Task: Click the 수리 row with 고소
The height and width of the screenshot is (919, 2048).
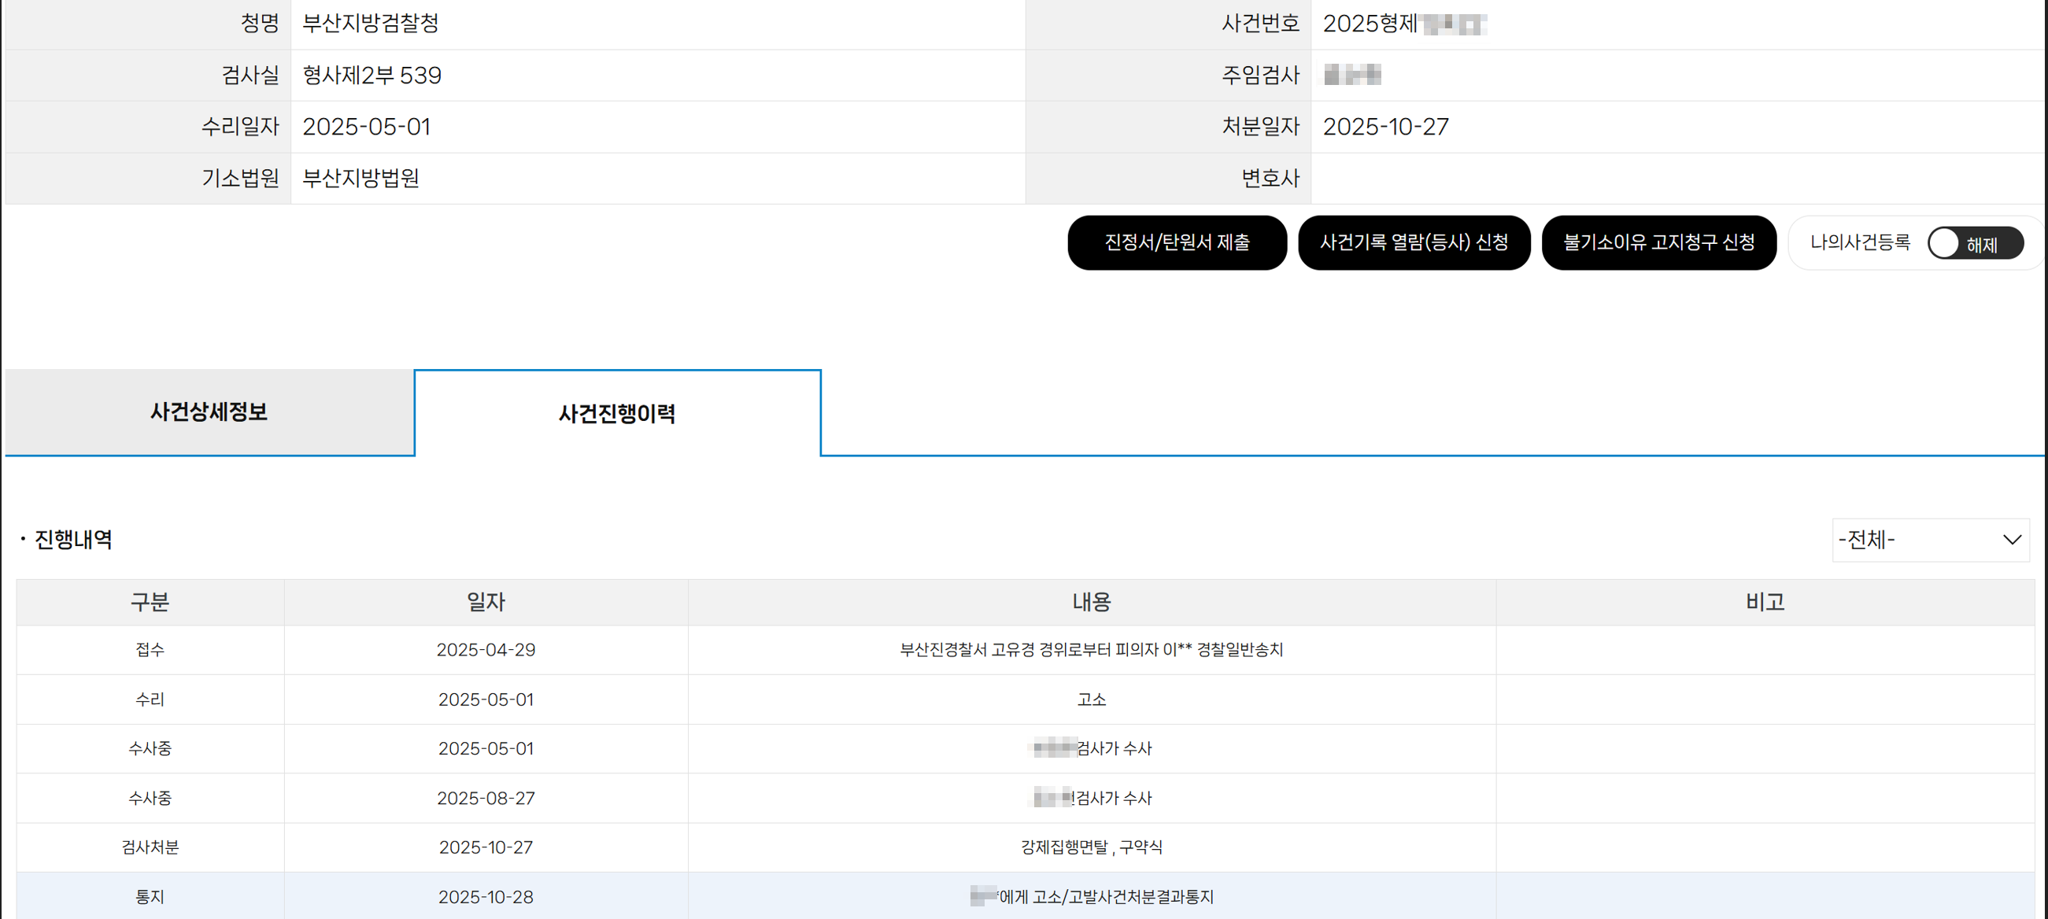Action: click(1091, 699)
